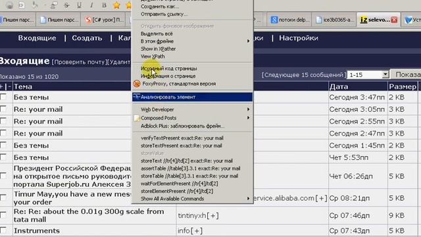Tick checkbox for Re: your mail 3:05пп
This screenshot has height=237, width=421.
[x=3, y=109]
